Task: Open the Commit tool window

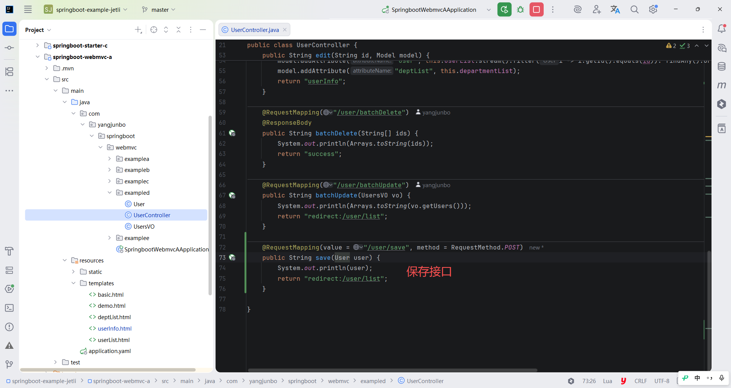Action: 9,48
